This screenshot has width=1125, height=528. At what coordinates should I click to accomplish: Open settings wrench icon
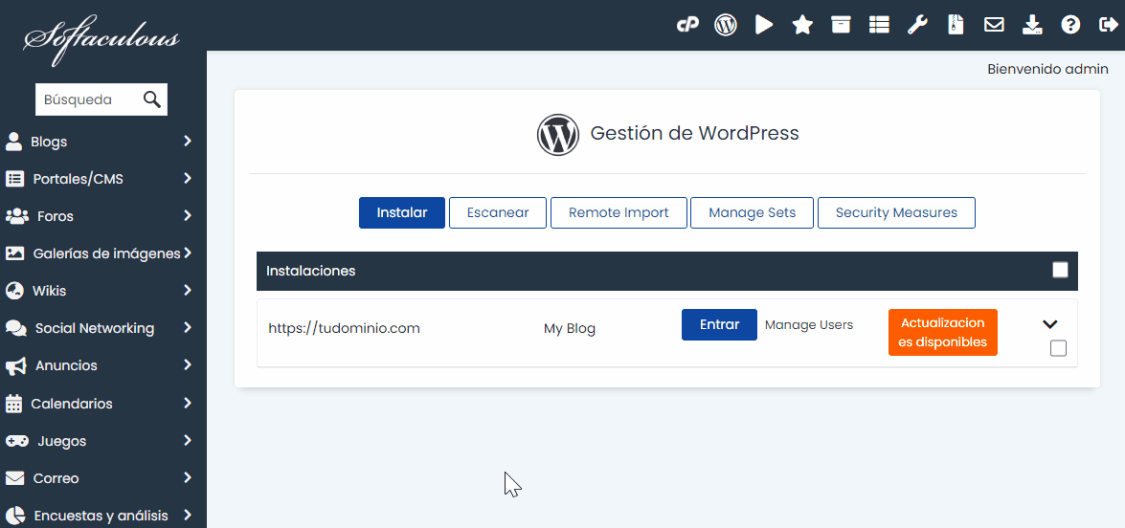[917, 25]
